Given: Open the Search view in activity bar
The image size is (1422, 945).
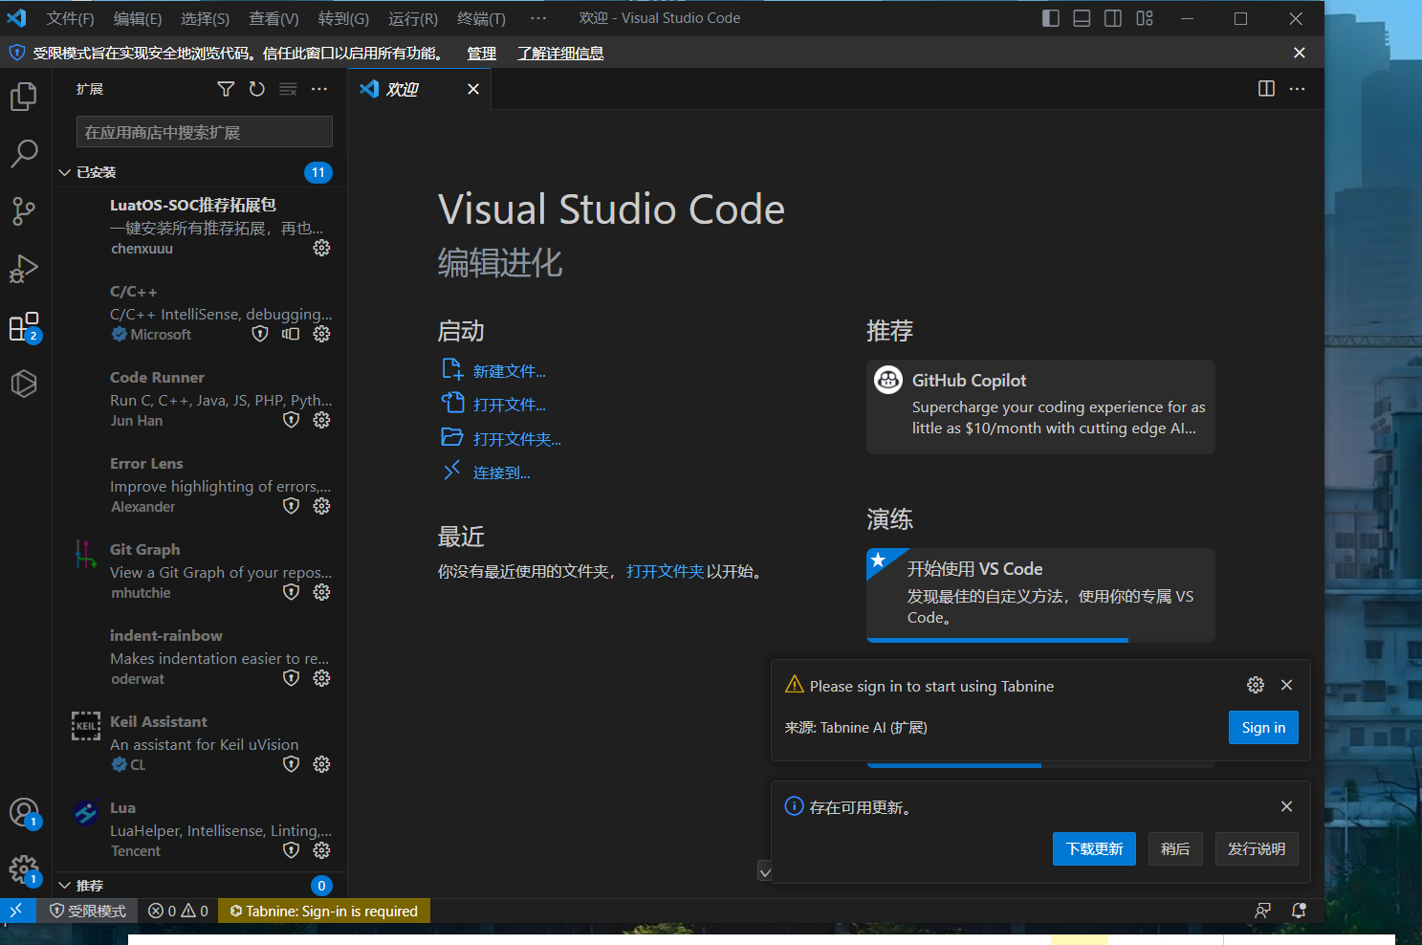Looking at the screenshot, I should pos(24,153).
